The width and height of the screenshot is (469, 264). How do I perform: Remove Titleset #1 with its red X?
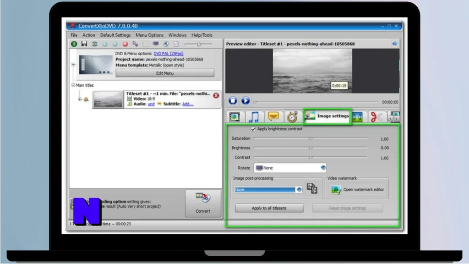click(216, 95)
